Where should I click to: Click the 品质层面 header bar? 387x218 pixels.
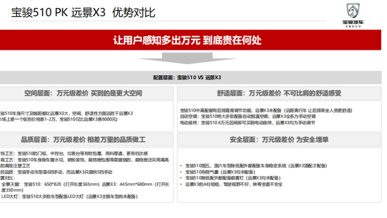(x=84, y=140)
